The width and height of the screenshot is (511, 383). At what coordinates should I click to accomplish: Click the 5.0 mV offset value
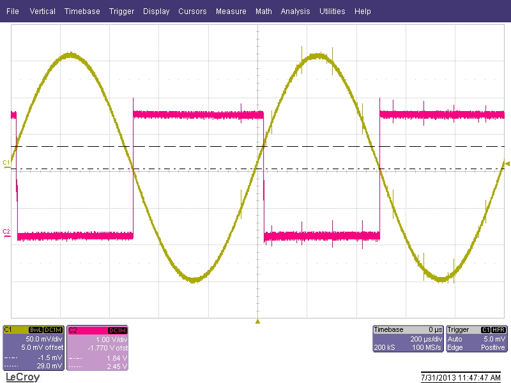point(42,347)
